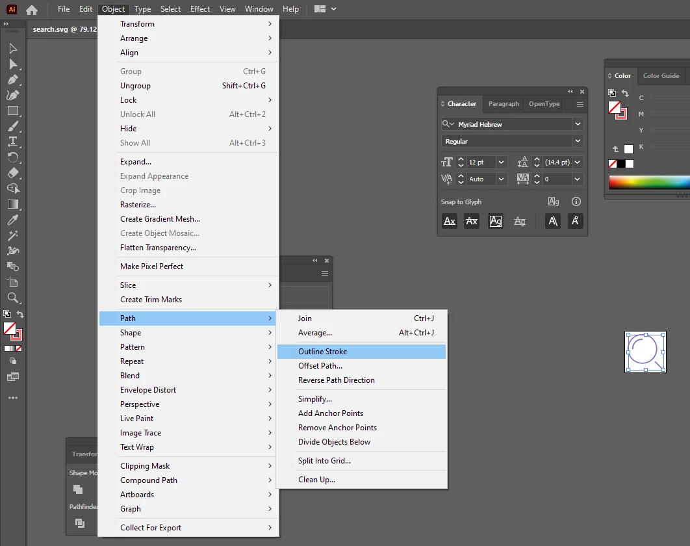This screenshot has height=546, width=690.
Task: Toggle Snap to x-height glyph button
Action: (x=472, y=221)
